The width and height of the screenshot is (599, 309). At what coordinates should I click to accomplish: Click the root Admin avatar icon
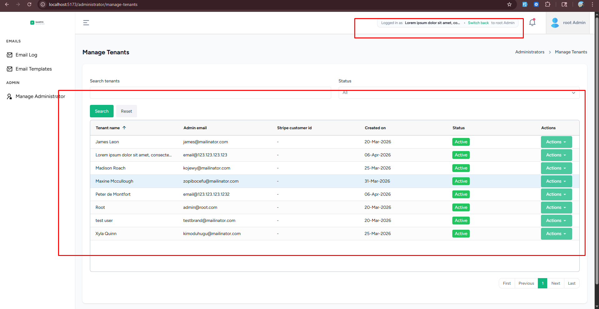555,23
